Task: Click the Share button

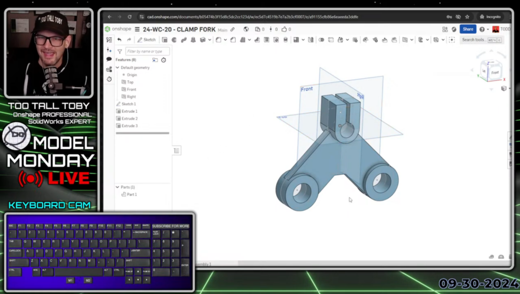Action: tap(468, 29)
